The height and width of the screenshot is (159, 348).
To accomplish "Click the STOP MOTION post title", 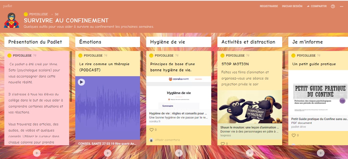I will (x=235, y=64).
